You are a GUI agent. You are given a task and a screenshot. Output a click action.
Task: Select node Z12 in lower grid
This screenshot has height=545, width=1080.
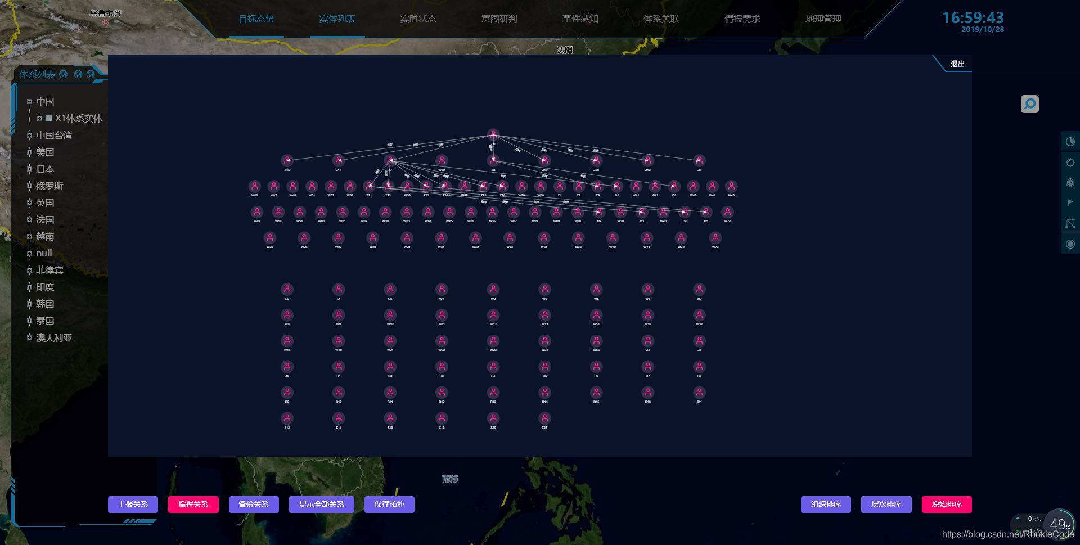(x=287, y=418)
